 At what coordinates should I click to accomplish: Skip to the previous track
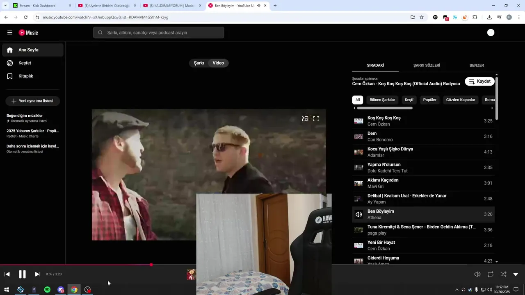point(7,274)
